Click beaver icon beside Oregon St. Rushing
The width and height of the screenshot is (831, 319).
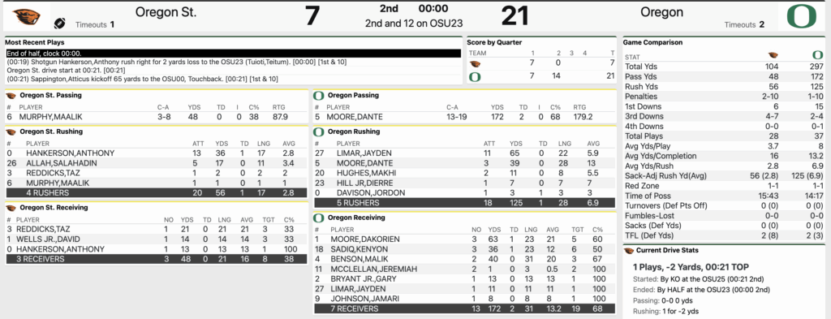coord(11,131)
